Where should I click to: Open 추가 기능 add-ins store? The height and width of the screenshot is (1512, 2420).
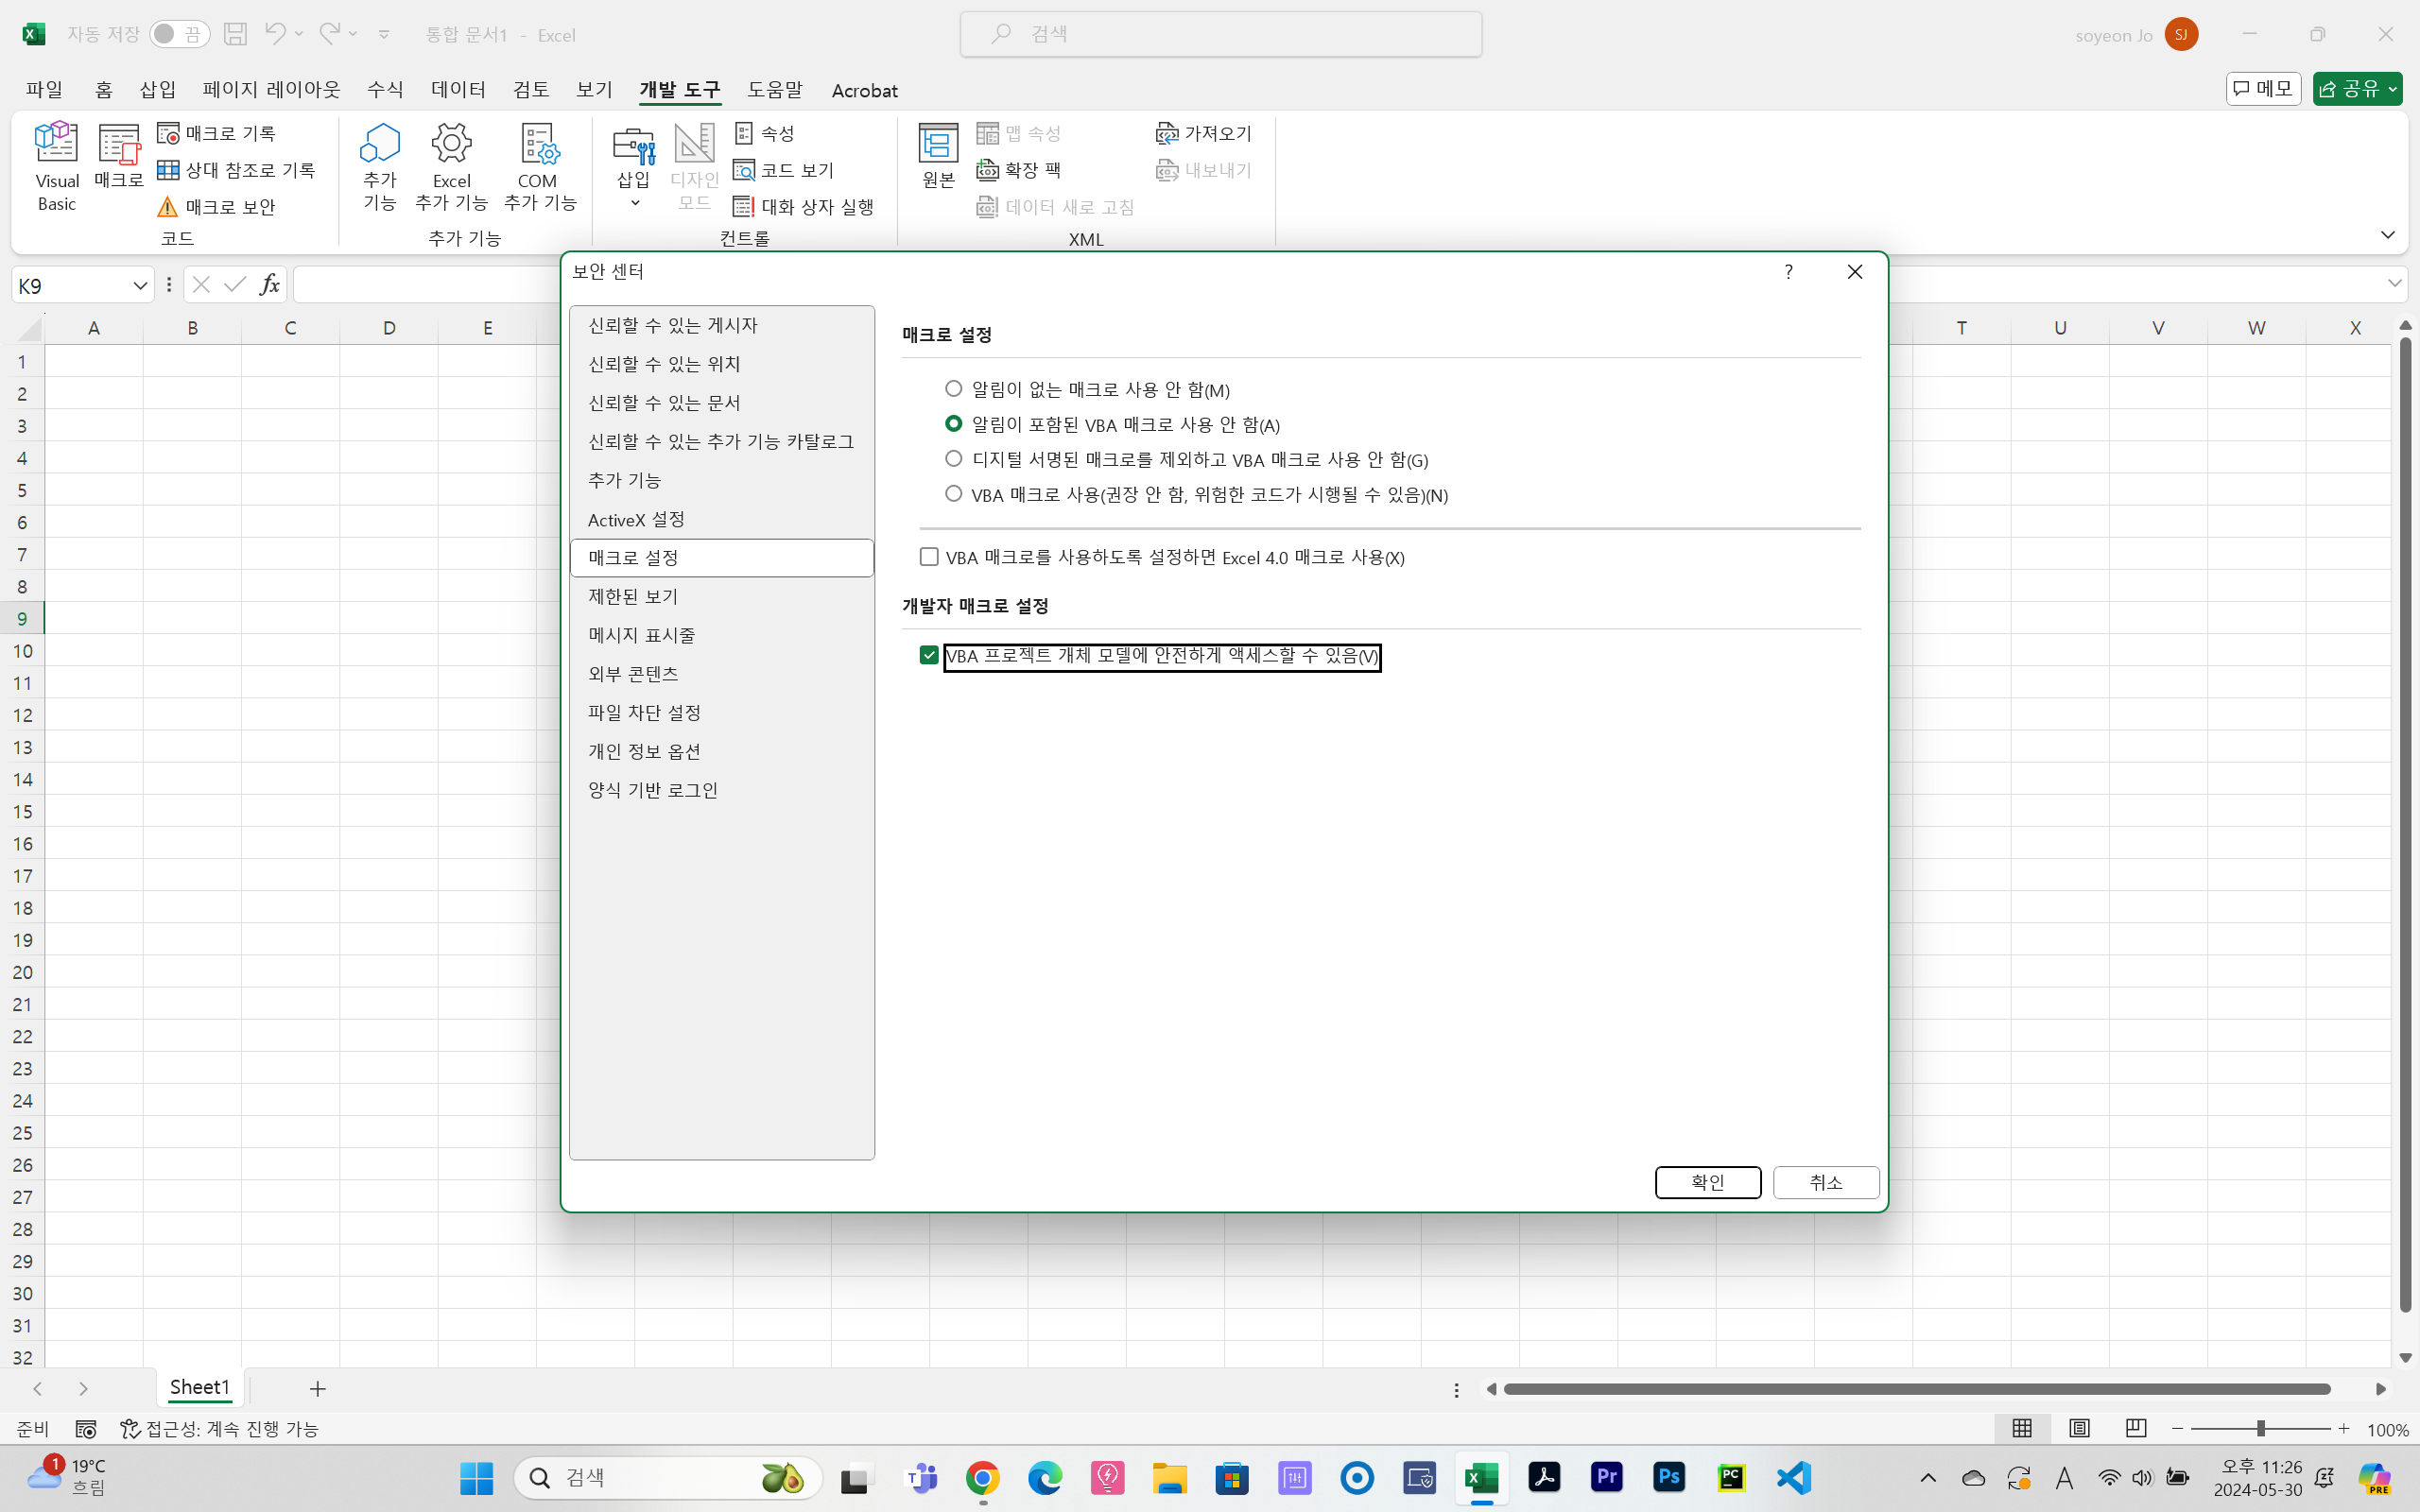click(x=380, y=167)
